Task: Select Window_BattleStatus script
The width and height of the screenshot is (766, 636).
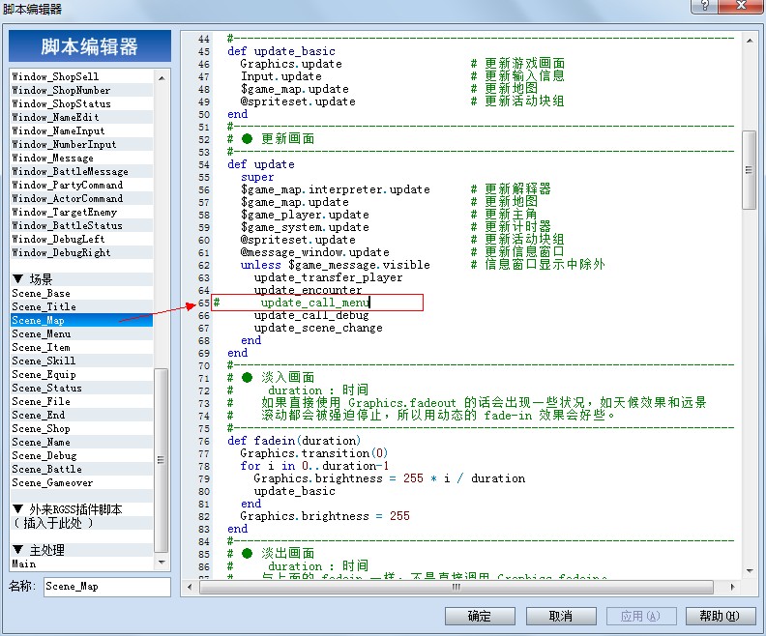Action: tap(81, 225)
